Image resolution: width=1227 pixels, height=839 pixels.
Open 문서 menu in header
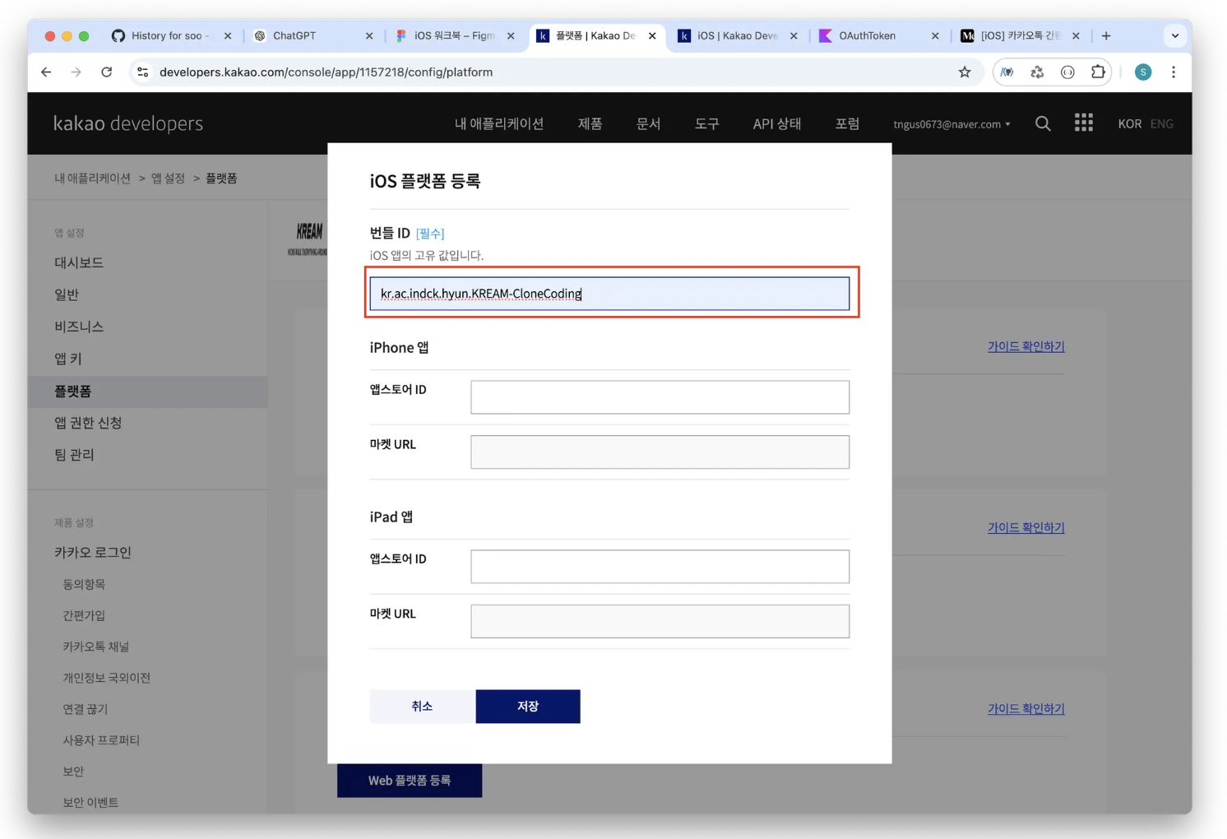tap(648, 123)
